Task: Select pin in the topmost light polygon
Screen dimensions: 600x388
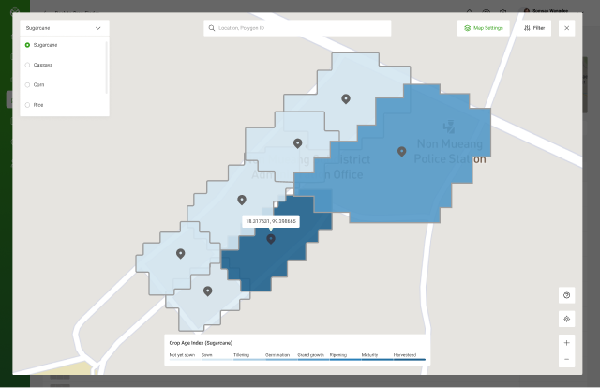Action: tap(346, 98)
